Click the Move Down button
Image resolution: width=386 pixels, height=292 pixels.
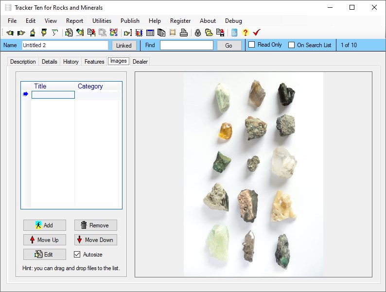coord(96,240)
